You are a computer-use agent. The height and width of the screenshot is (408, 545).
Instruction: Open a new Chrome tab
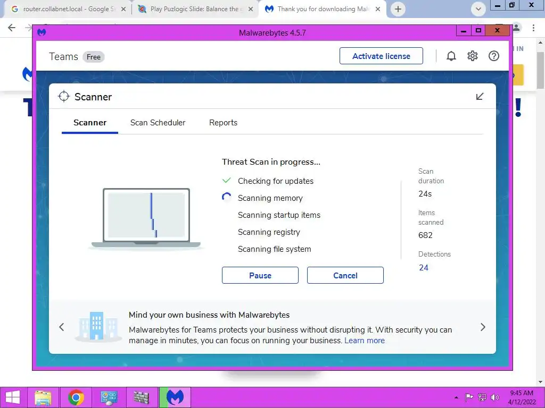tap(398, 9)
